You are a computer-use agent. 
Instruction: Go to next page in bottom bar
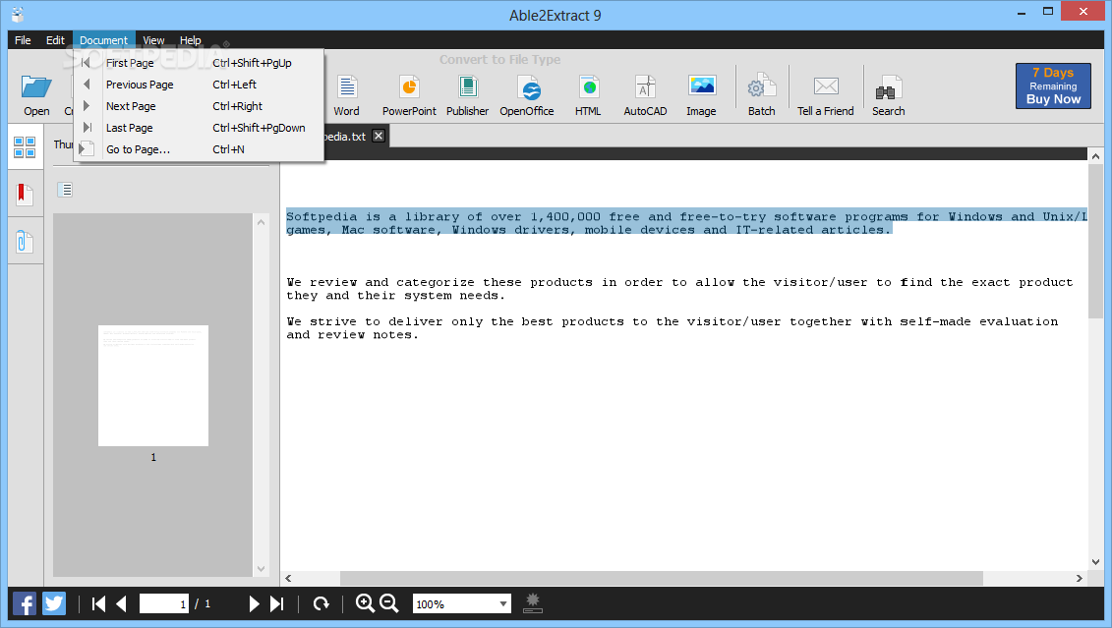click(x=254, y=603)
